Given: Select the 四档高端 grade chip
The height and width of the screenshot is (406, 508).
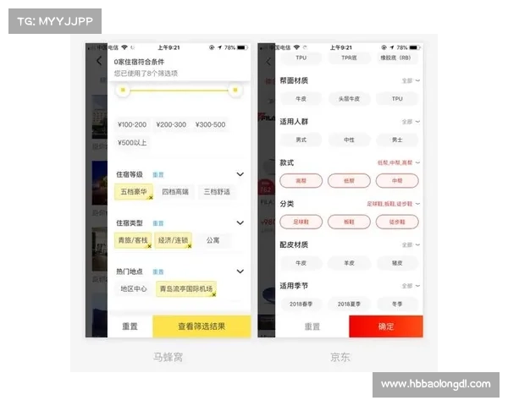Looking at the screenshot, I should [x=175, y=192].
